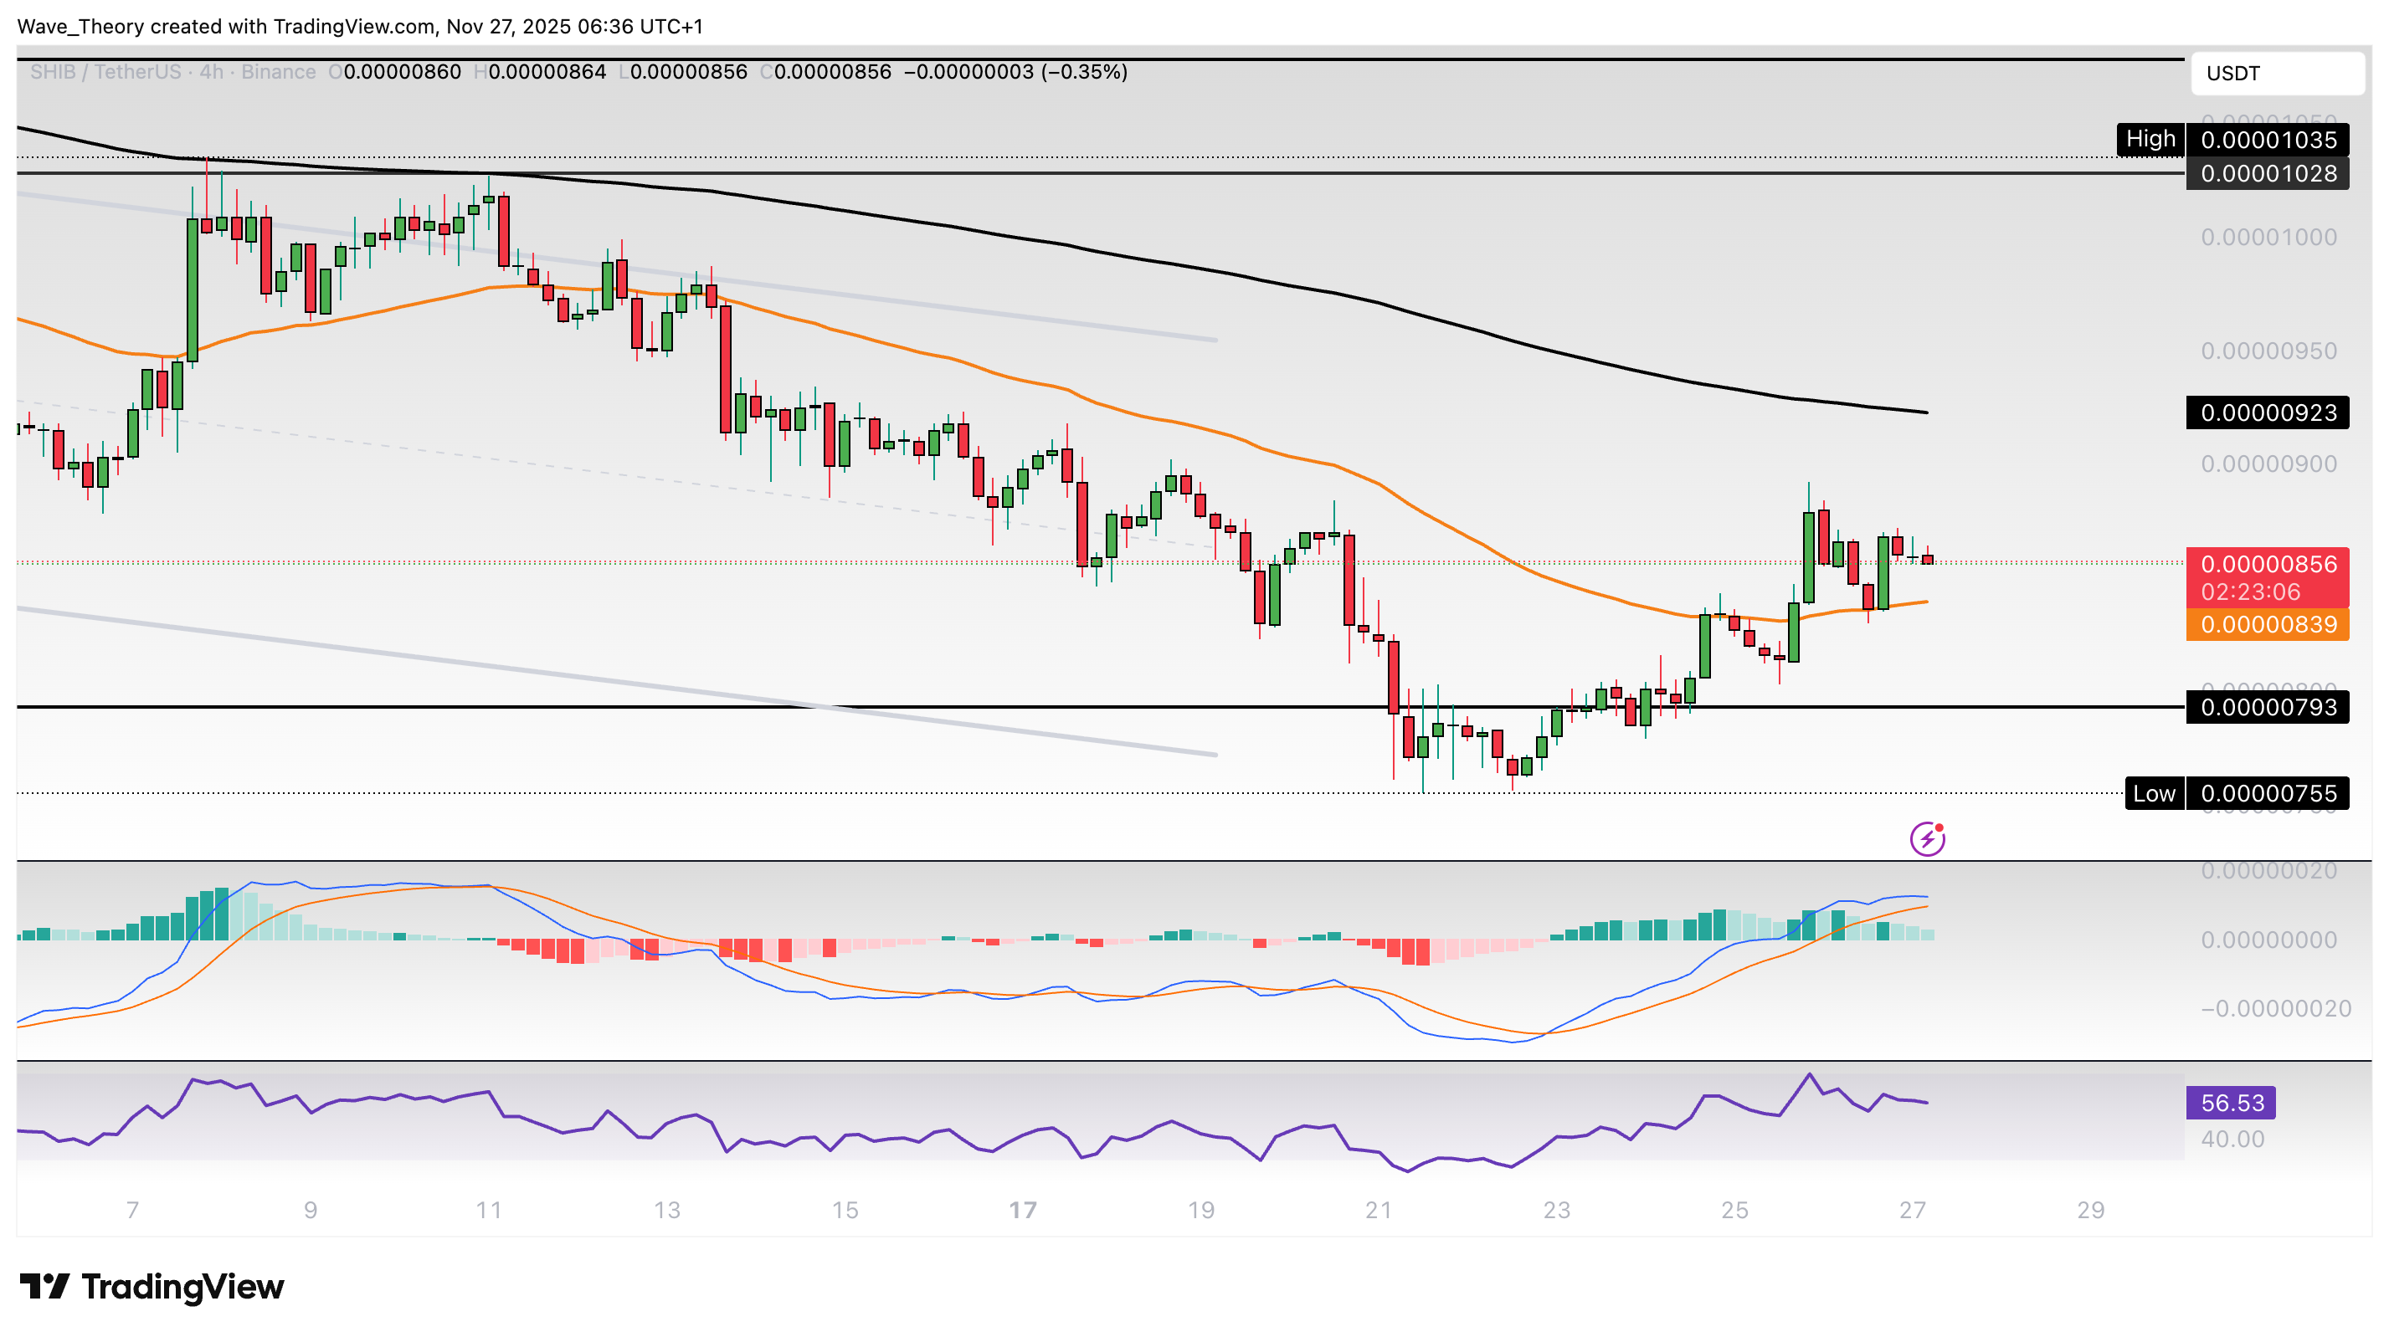
Task: Select the black 0.00000923 moving average label
Action: (x=2268, y=412)
